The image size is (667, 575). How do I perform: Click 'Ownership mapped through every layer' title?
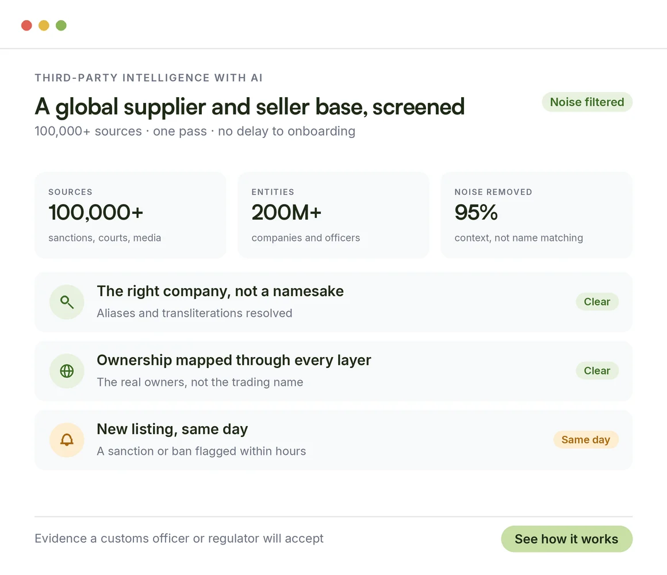tap(234, 360)
